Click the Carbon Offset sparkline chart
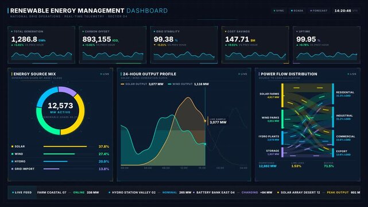This screenshot has height=207, width=368. (113, 56)
